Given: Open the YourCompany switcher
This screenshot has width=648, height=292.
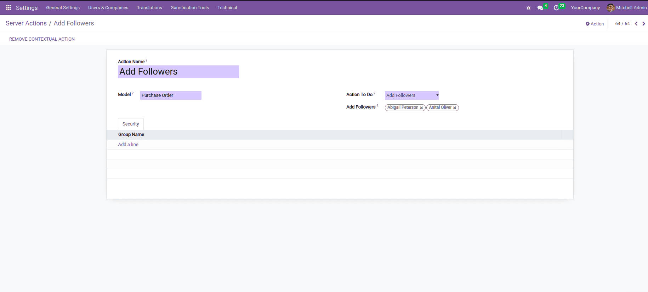Looking at the screenshot, I should point(585,7).
